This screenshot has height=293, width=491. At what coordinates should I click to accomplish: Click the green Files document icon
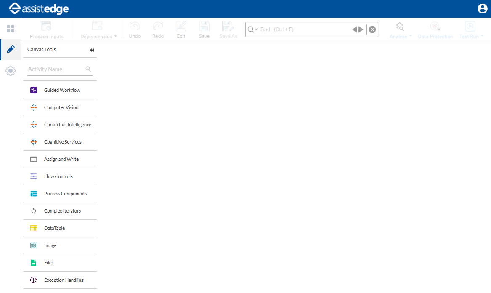click(x=34, y=263)
